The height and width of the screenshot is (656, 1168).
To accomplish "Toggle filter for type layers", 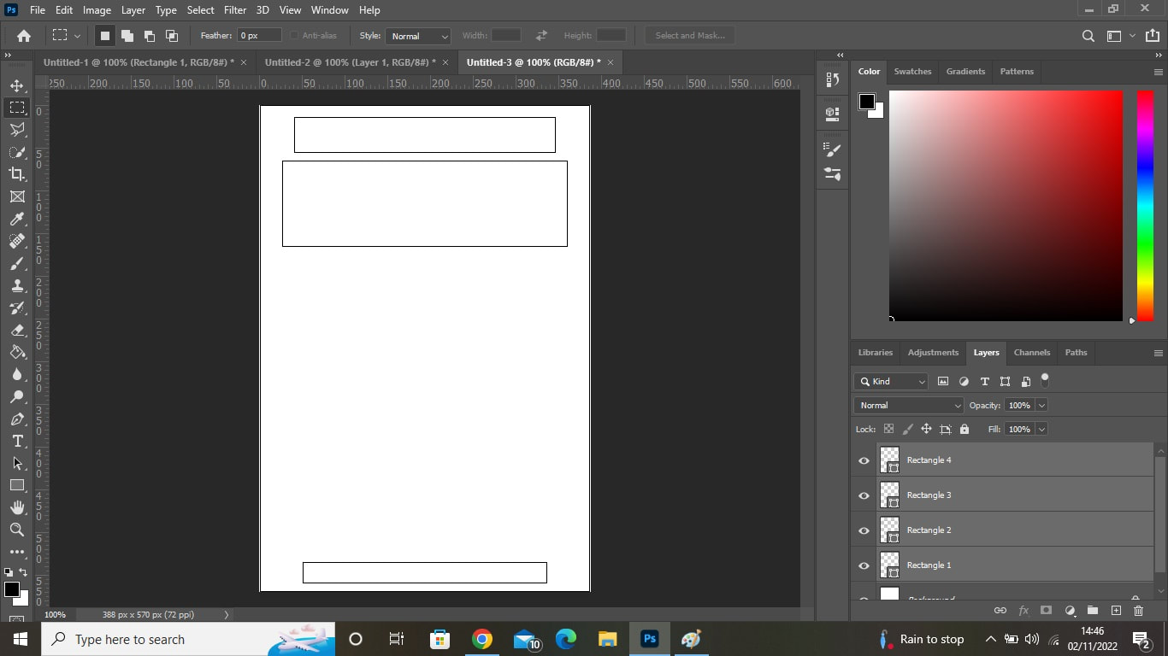I will point(984,382).
